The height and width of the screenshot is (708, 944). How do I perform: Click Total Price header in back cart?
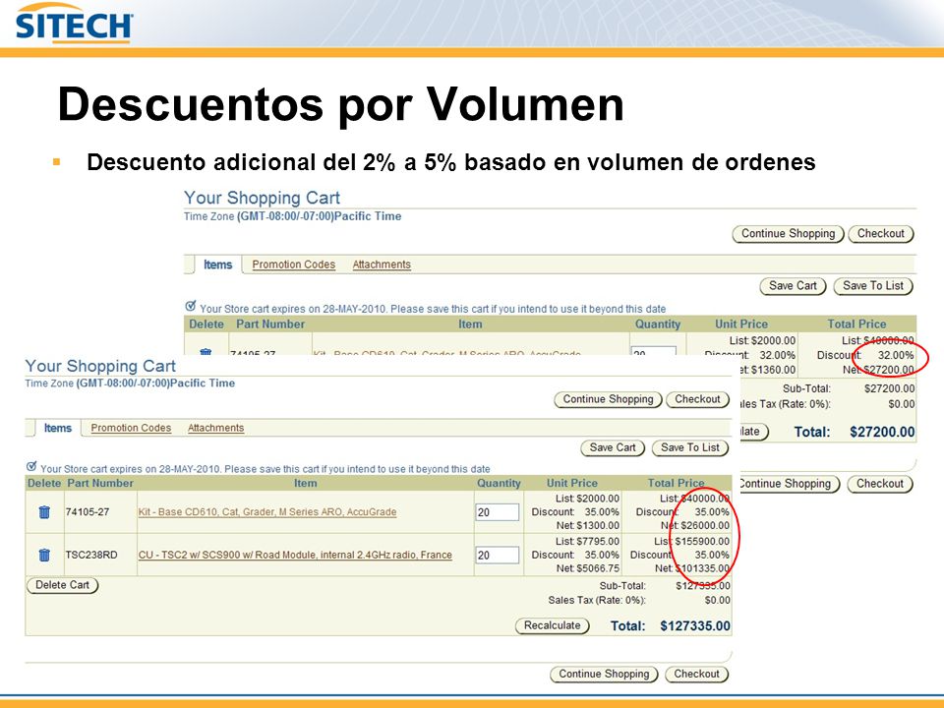[856, 324]
